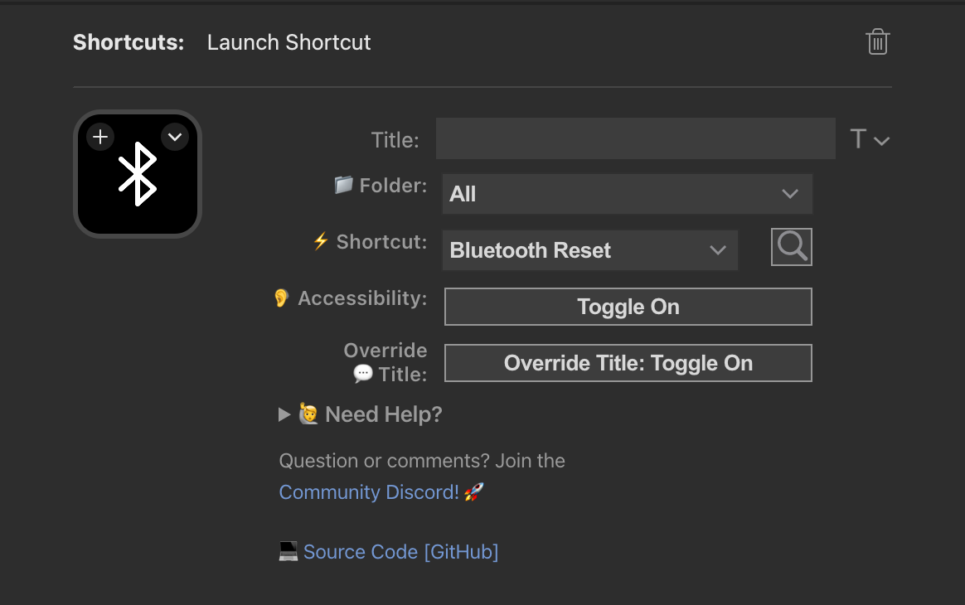The image size is (965, 605).
Task: Open the Folder dropdown showing All
Action: pos(627,194)
